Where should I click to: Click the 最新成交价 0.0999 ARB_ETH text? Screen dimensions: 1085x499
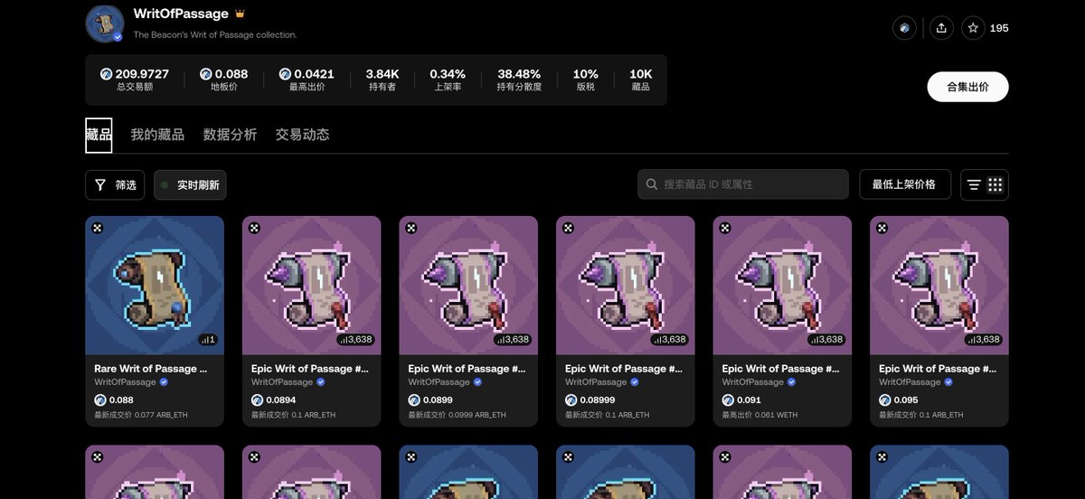tap(459, 415)
